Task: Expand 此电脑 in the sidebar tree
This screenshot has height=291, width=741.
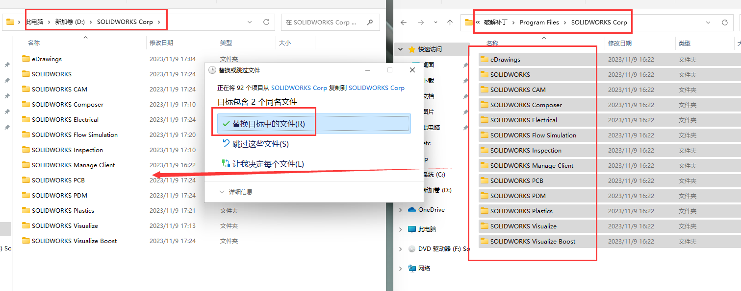Action: [401, 228]
